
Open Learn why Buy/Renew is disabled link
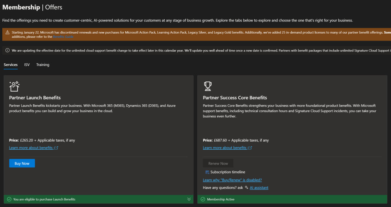tap(233, 180)
